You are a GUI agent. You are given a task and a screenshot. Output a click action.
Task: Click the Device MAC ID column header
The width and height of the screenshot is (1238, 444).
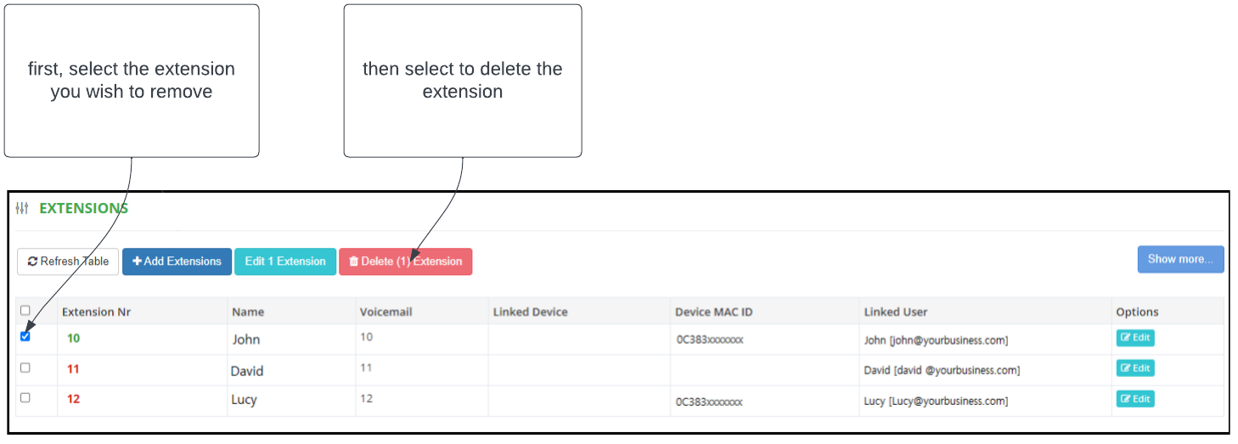pos(713,312)
